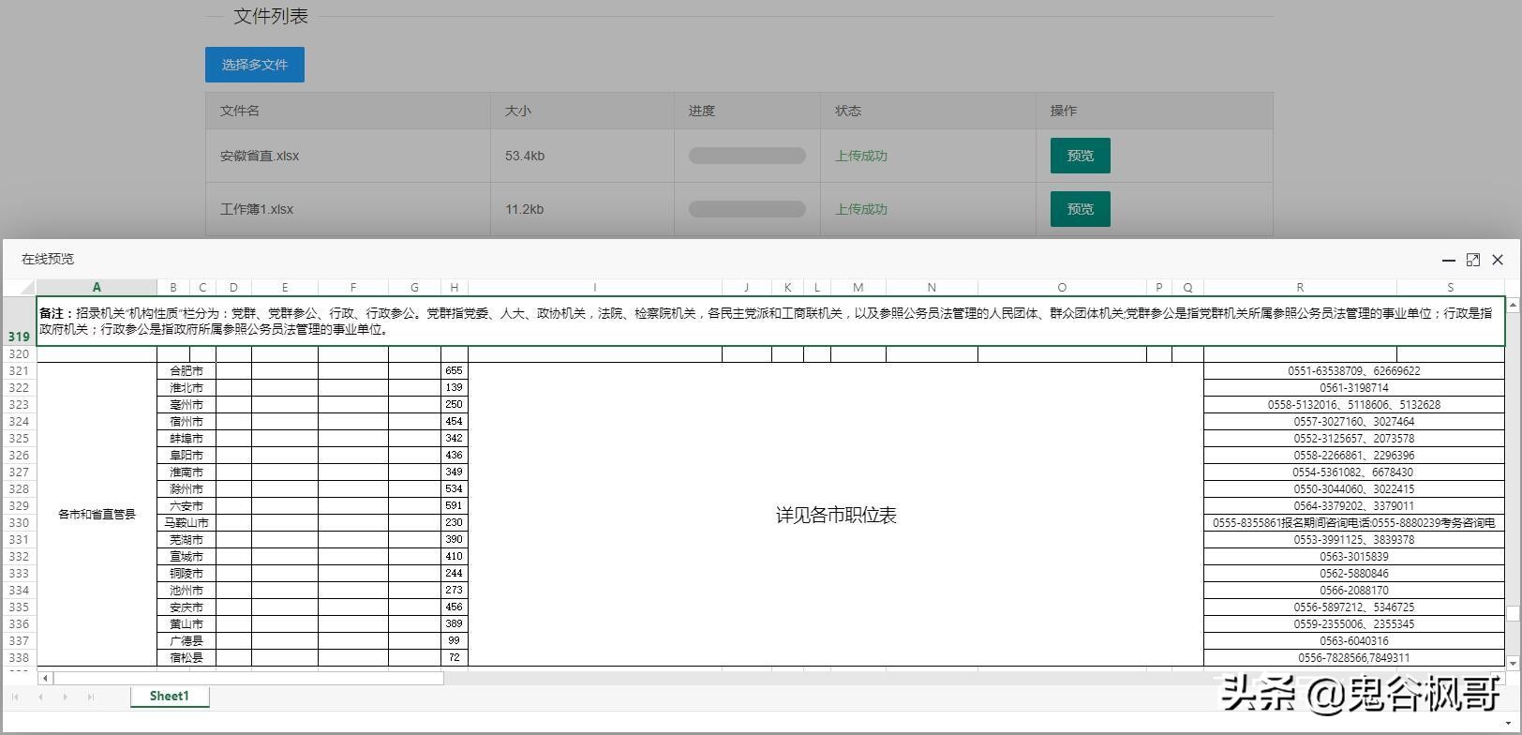Click 选择多文件 upload button

click(255, 65)
